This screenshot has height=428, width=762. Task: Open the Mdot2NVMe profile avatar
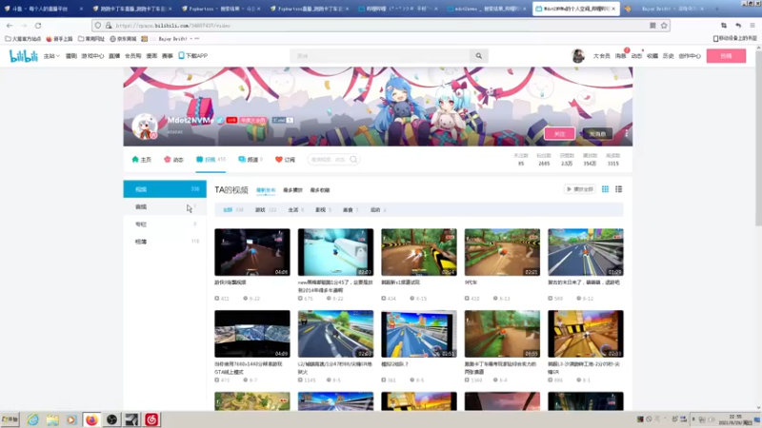(x=145, y=126)
